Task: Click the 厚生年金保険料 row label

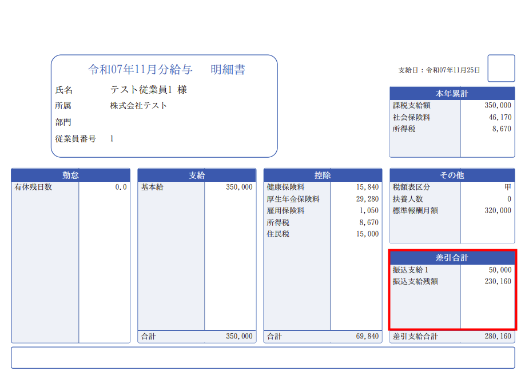Action: tap(293, 199)
